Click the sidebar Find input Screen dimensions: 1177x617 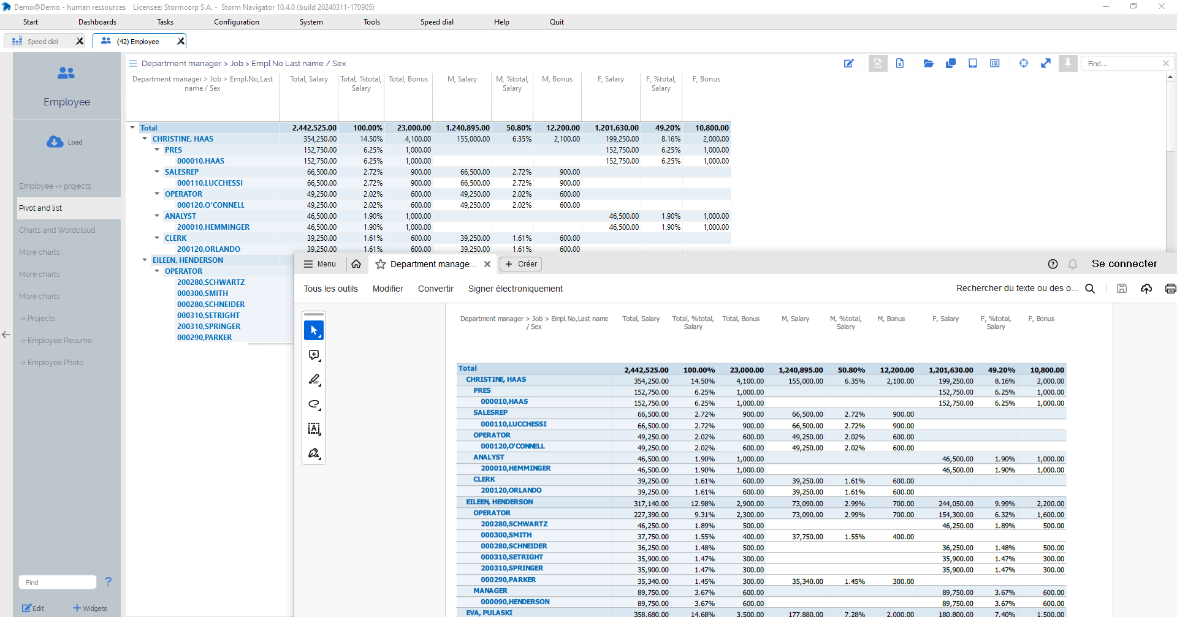coord(58,582)
